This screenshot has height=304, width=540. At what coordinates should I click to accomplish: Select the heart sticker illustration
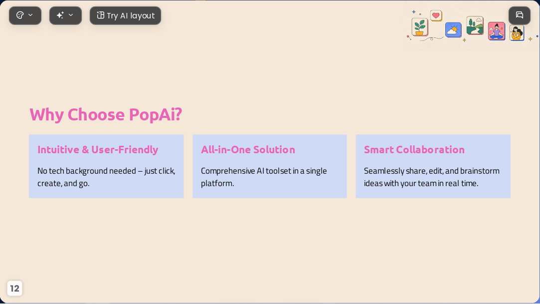point(436,15)
